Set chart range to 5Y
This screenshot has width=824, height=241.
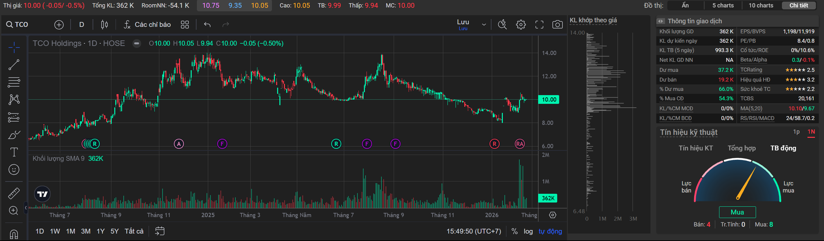point(115,231)
